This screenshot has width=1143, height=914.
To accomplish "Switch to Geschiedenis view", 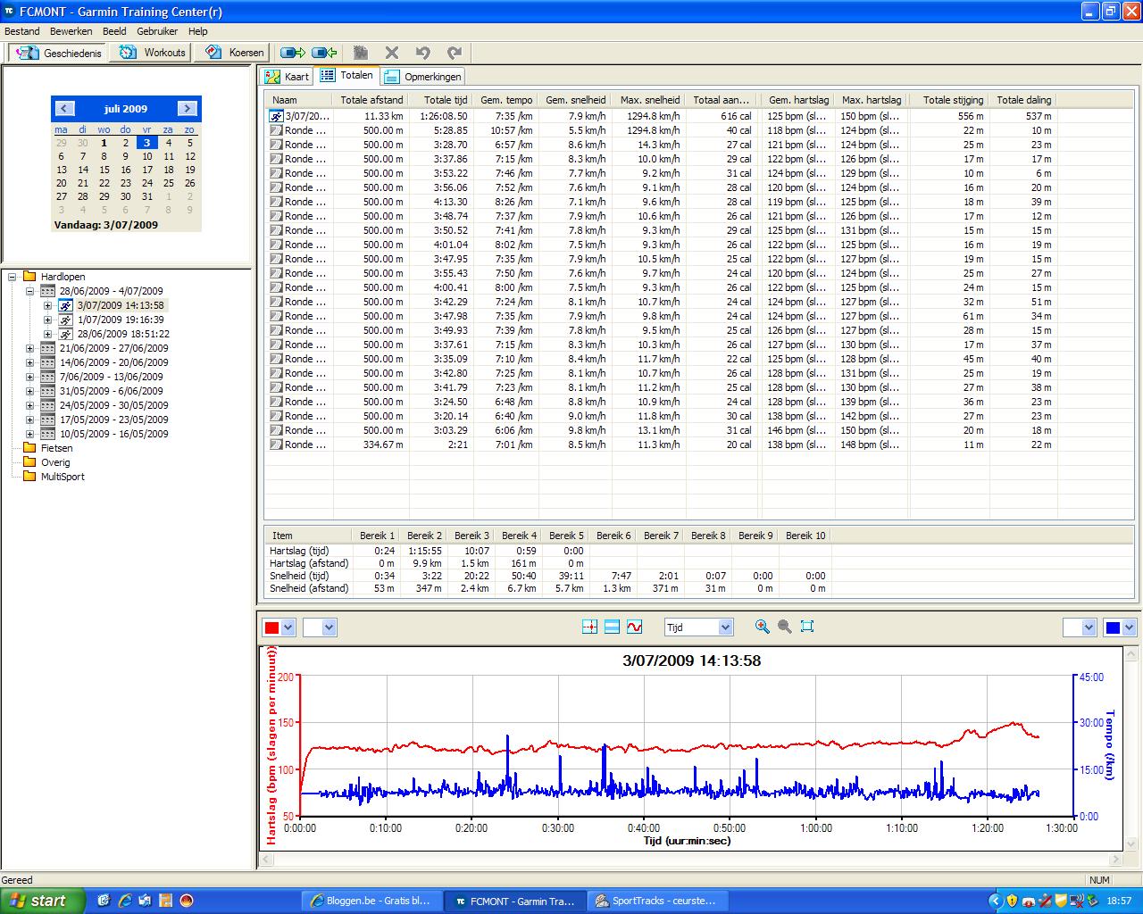I will coord(60,53).
